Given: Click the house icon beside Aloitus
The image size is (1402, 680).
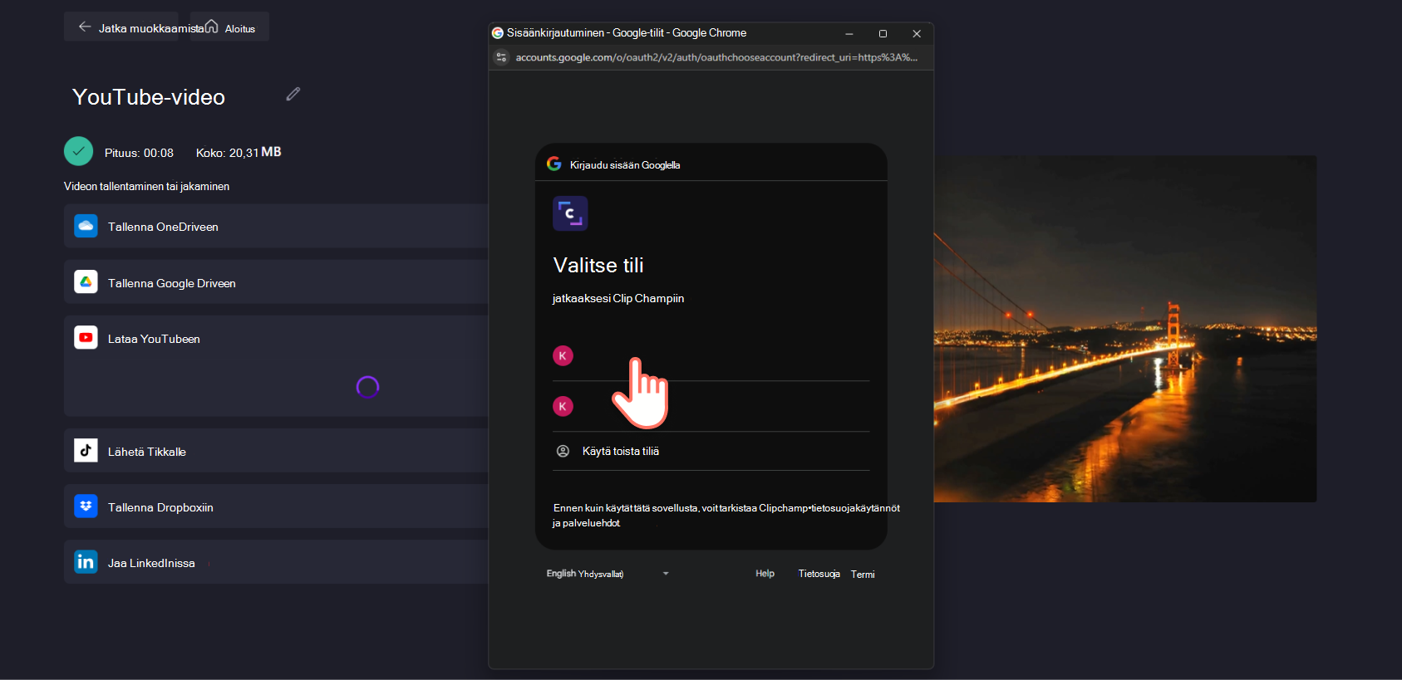Looking at the screenshot, I should tap(212, 27).
